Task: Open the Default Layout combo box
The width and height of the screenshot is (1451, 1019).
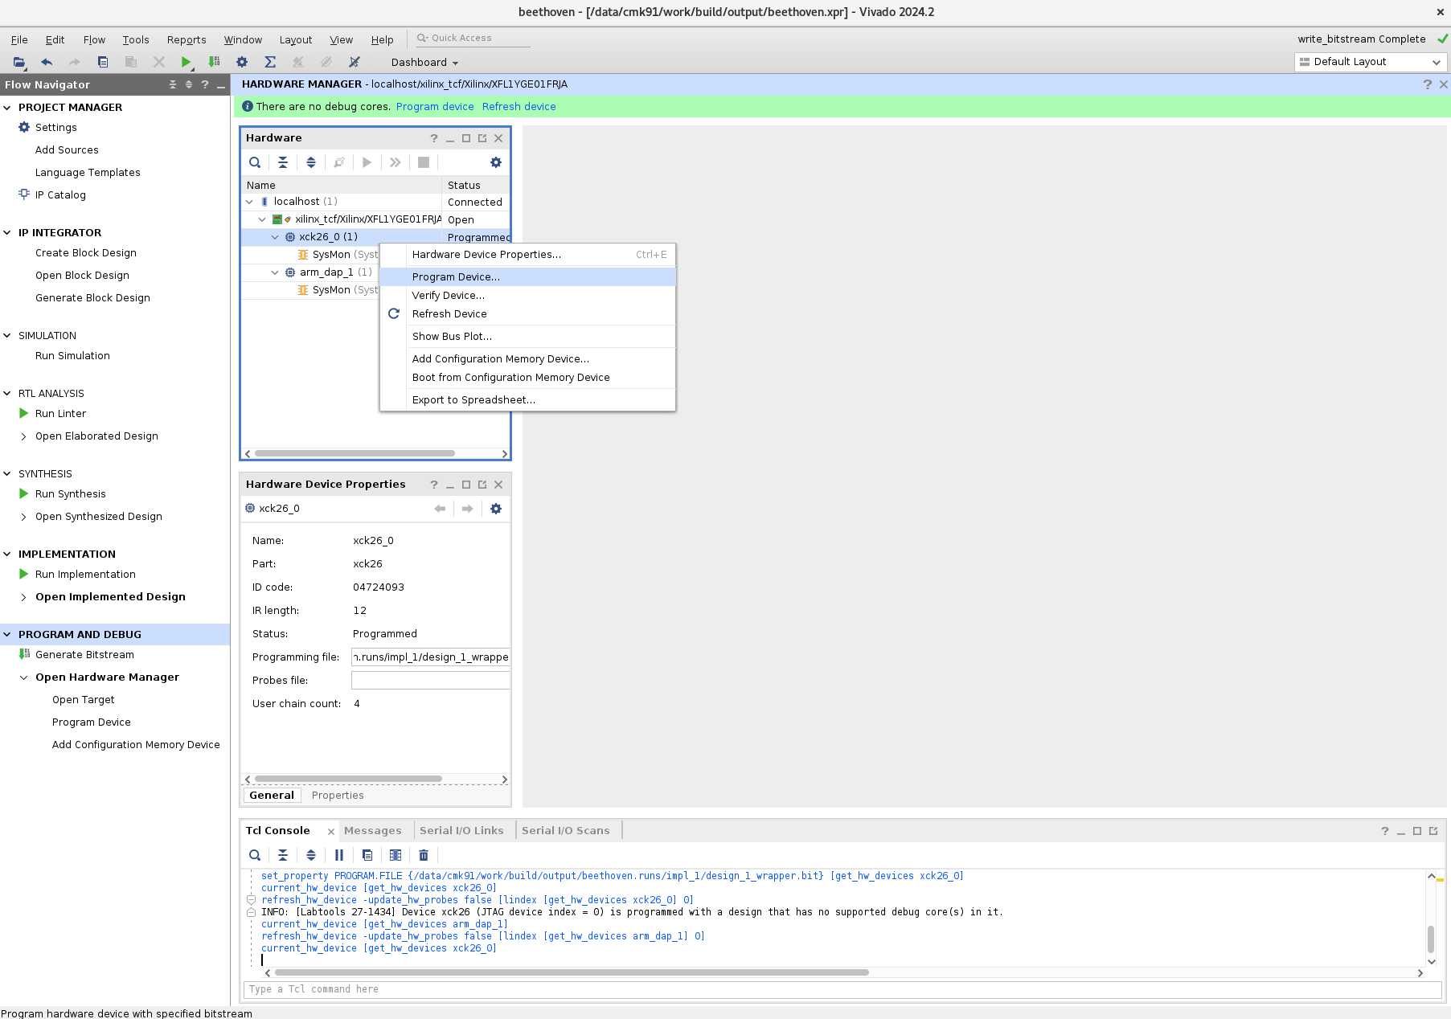Action: click(x=1371, y=62)
